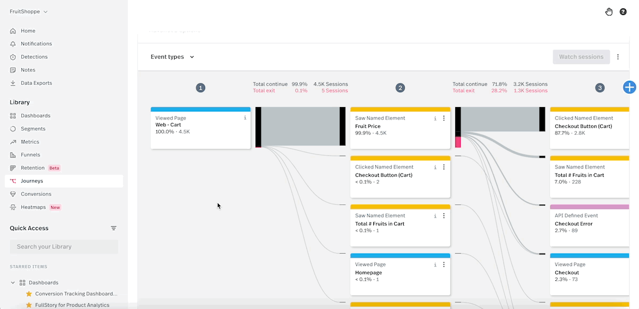639x309 pixels.
Task: Click the blue plus button to add step
Action: (629, 87)
